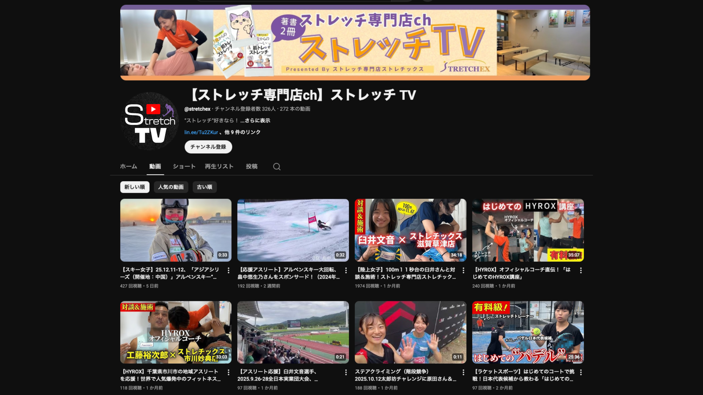Expand 他 9 件のリンク links list
703x395 pixels.
click(x=242, y=132)
